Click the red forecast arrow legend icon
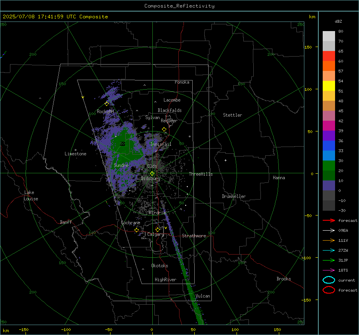The image size is (359, 335). [x=329, y=220]
